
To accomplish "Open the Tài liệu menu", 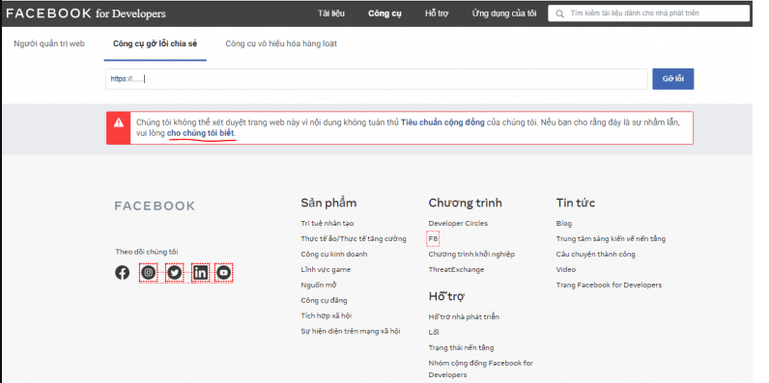I will [x=331, y=14].
